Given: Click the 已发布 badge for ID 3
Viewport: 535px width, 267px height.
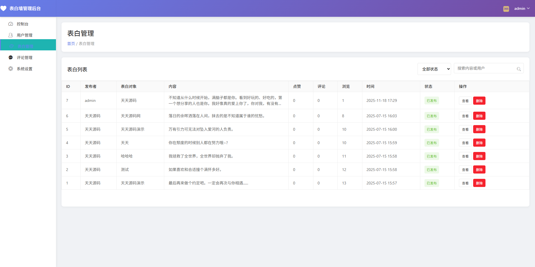Looking at the screenshot, I should [x=432, y=156].
